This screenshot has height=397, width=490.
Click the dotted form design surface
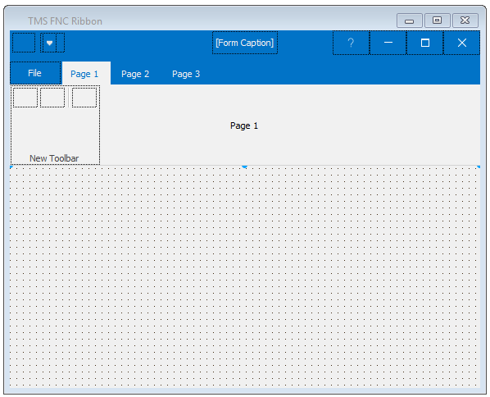(245, 277)
